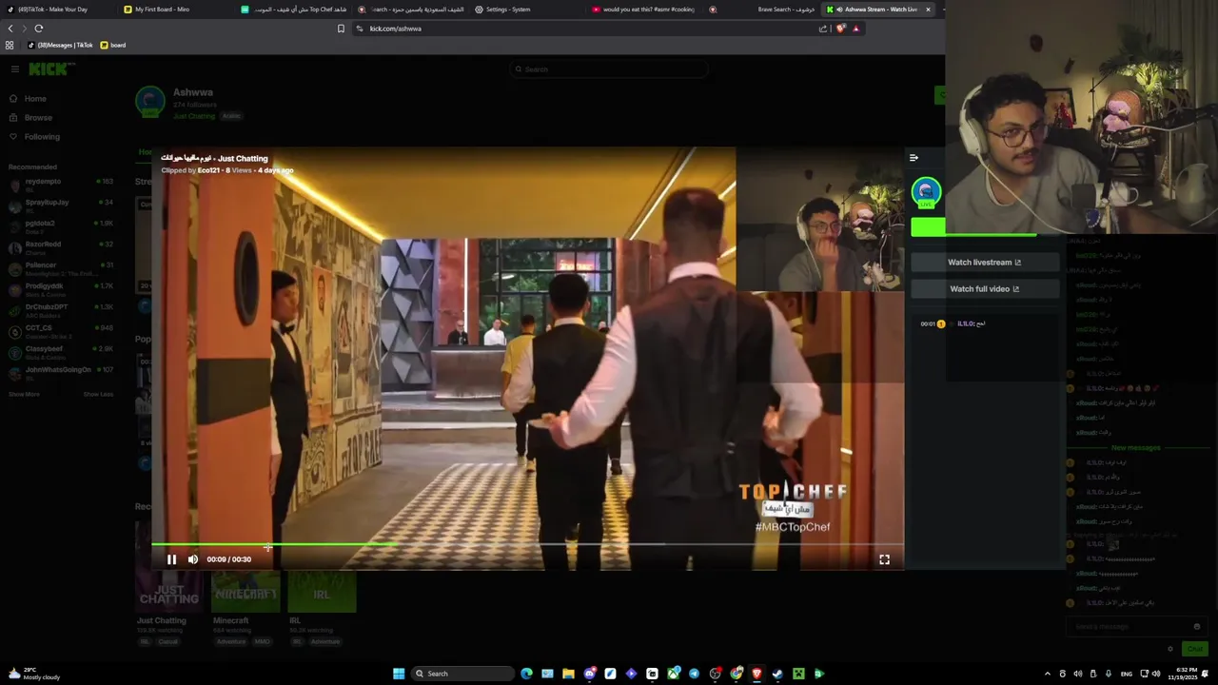The height and width of the screenshot is (685, 1218).
Task: Seek on the clip progress bar
Action: tap(527, 545)
